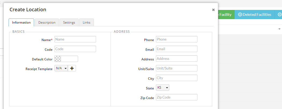Focus the City text field
This screenshot has height=109, width=282.
tap(177, 78)
